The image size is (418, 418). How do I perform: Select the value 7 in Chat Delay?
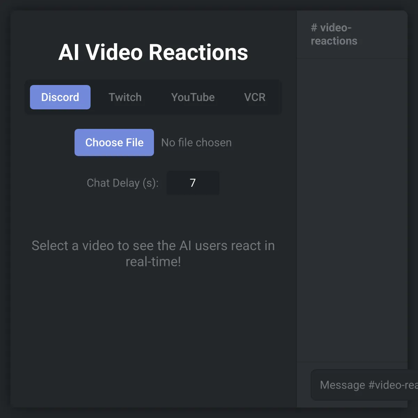pyautogui.click(x=193, y=183)
